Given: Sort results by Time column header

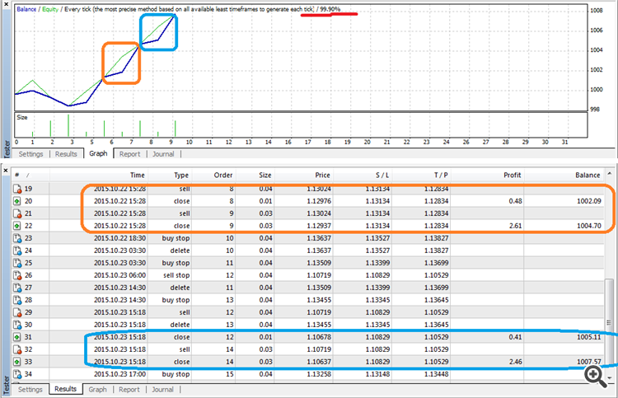Looking at the screenshot, I should click(x=99, y=175).
